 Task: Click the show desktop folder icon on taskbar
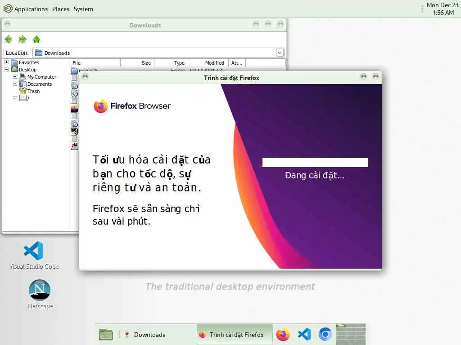(x=106, y=334)
